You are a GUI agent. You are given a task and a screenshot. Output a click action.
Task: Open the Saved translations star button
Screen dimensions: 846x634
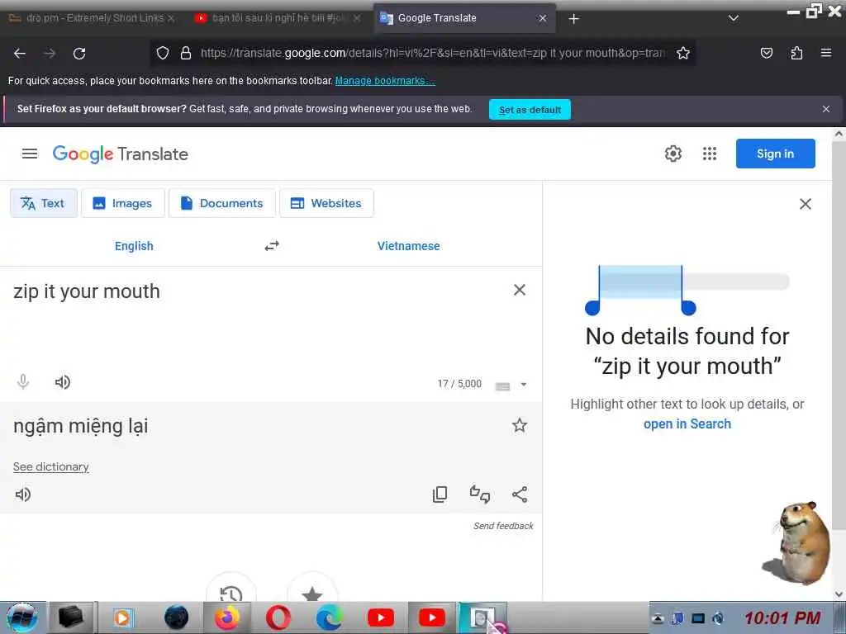point(311,593)
